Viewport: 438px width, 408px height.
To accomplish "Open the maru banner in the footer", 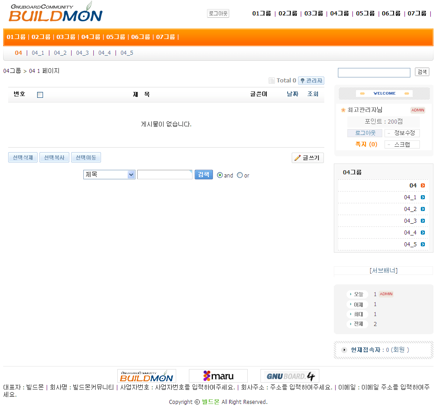I will point(218,376).
